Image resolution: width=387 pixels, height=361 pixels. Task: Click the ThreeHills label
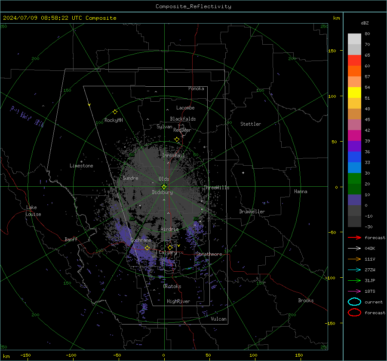tap(216, 188)
